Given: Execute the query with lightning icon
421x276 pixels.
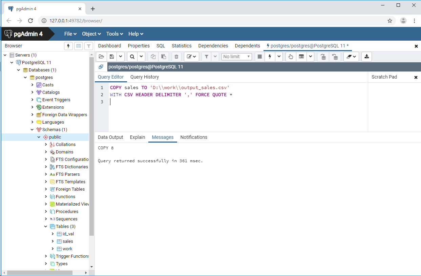Looking at the screenshot, I should pyautogui.click(x=270, y=57).
